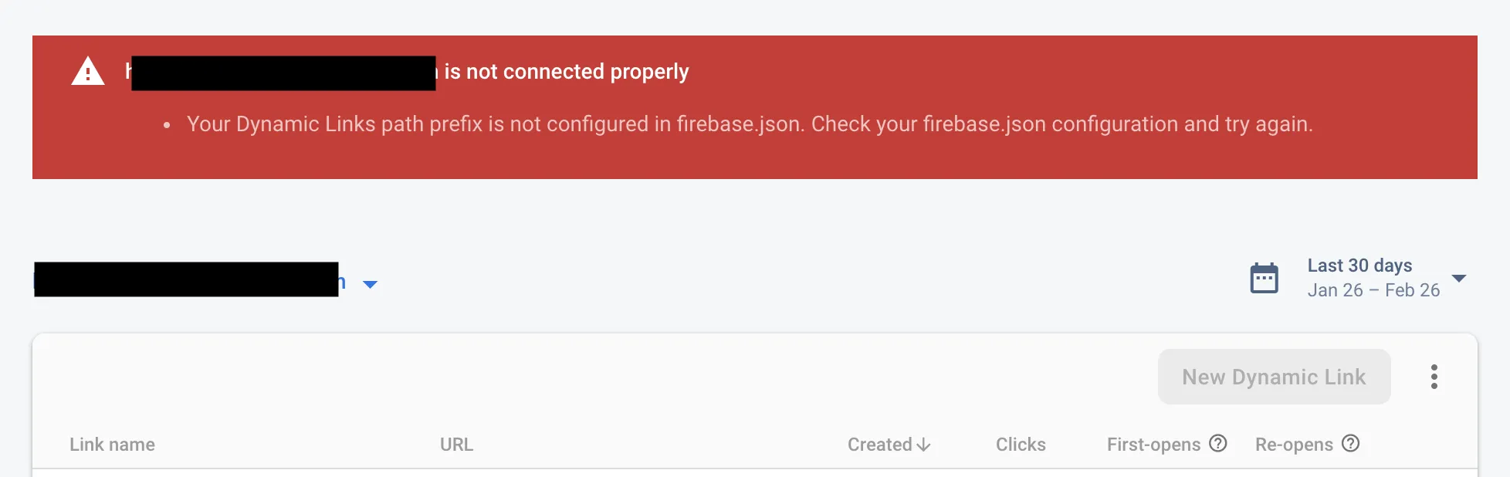This screenshot has height=477, width=1510.
Task: Click the sort arrow beside Created
Action: click(x=924, y=445)
